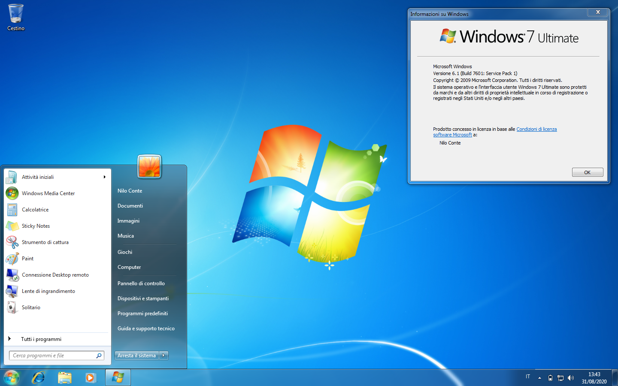Screen dimensions: 618x386
Task: Open Programmi predefiniti
Action: click(x=142, y=314)
